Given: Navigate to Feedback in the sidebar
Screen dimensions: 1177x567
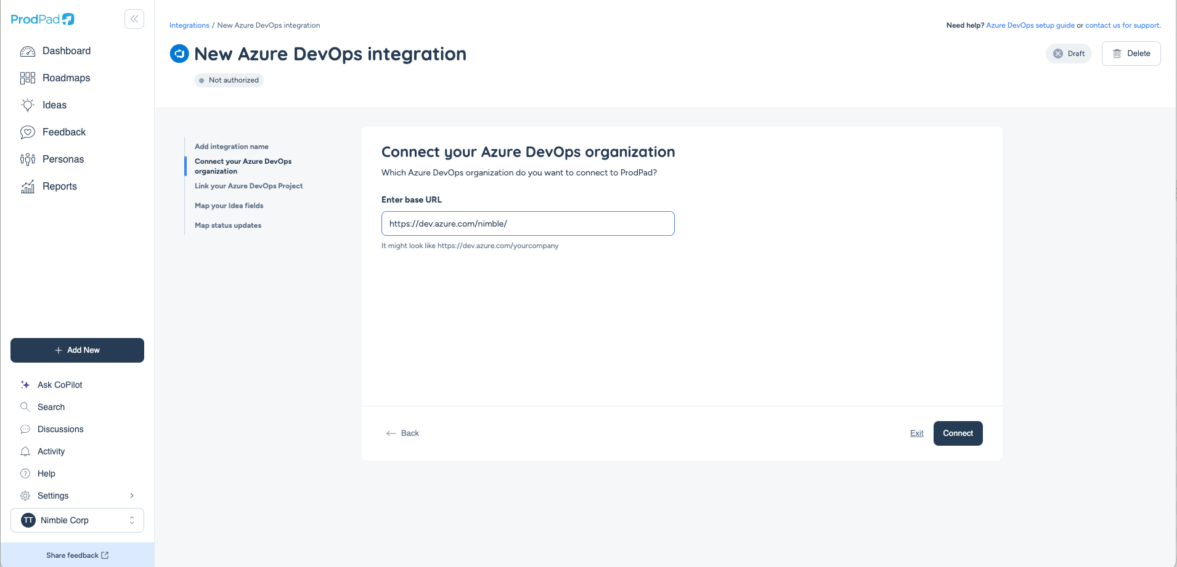Looking at the screenshot, I should (64, 132).
